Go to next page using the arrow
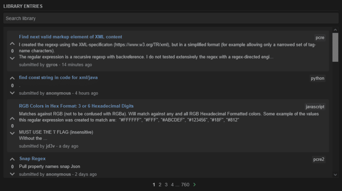Screen dimensions: 342x191 click(195, 185)
